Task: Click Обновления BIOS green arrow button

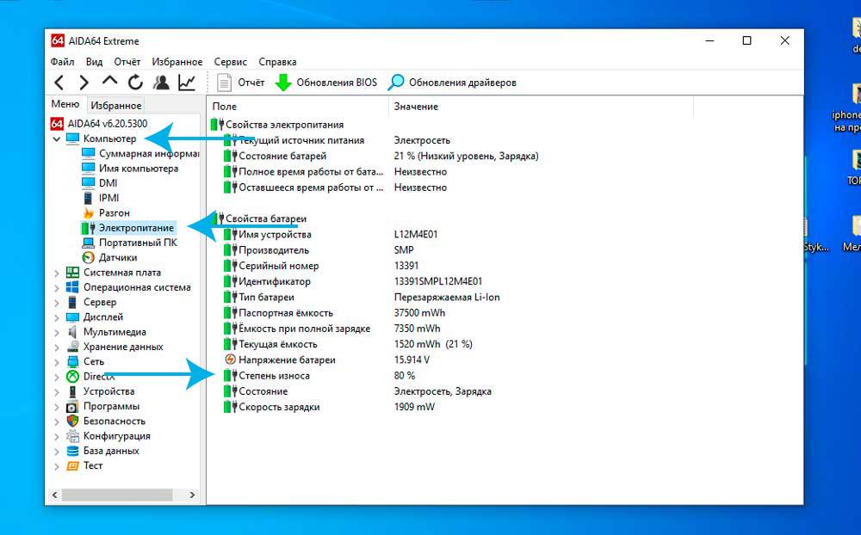Action: tap(325, 83)
